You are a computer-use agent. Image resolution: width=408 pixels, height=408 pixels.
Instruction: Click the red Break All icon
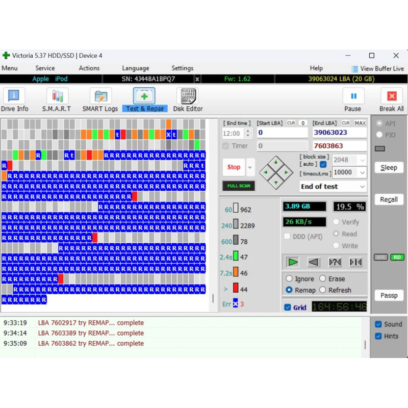pyautogui.click(x=392, y=96)
